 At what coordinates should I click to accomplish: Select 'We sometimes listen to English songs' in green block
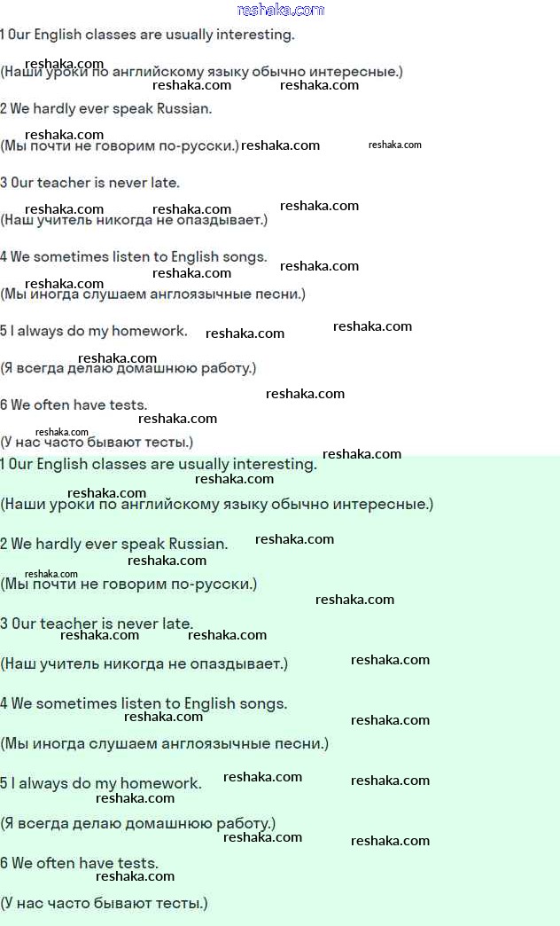click(144, 703)
